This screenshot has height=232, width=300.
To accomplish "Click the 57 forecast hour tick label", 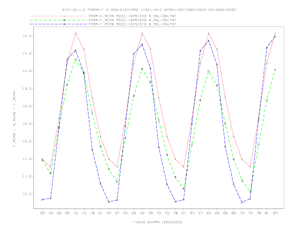I will [x=200, y=213].
